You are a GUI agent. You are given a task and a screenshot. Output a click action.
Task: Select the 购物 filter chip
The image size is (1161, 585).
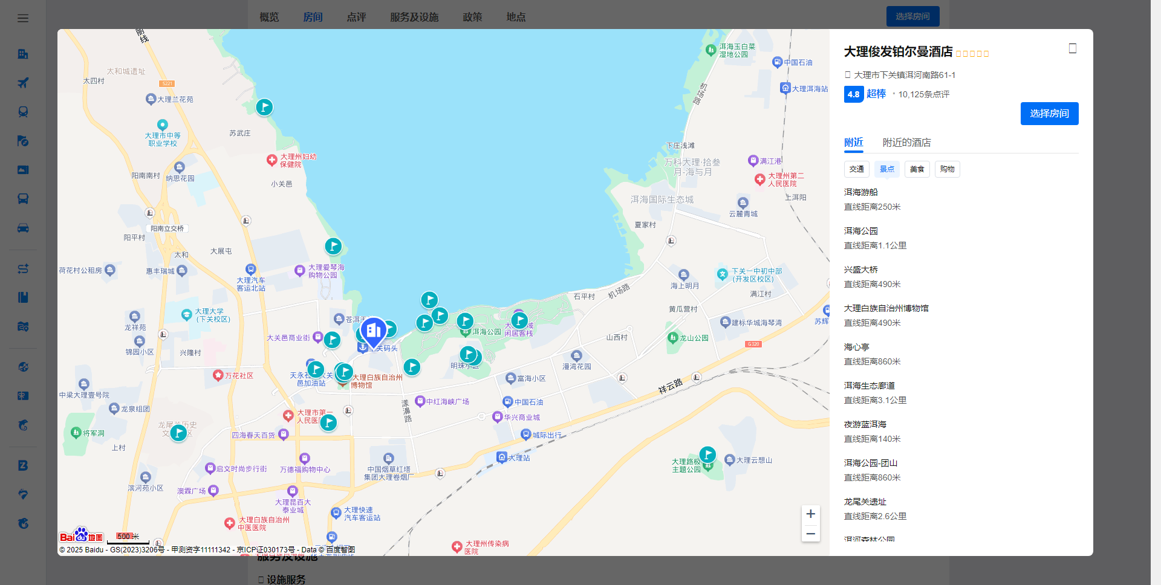point(947,169)
